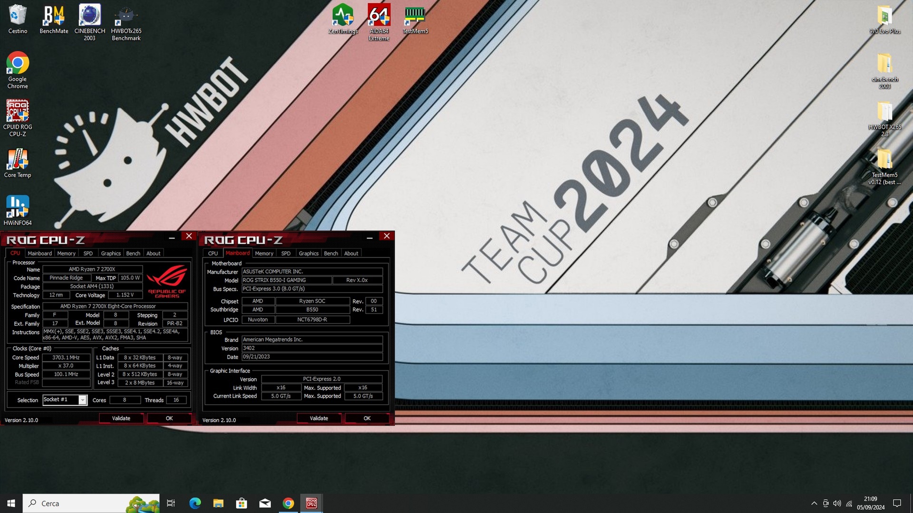Select CPU tab in left CPU-Z window
Screen dimensions: 913x513
[15, 253]
